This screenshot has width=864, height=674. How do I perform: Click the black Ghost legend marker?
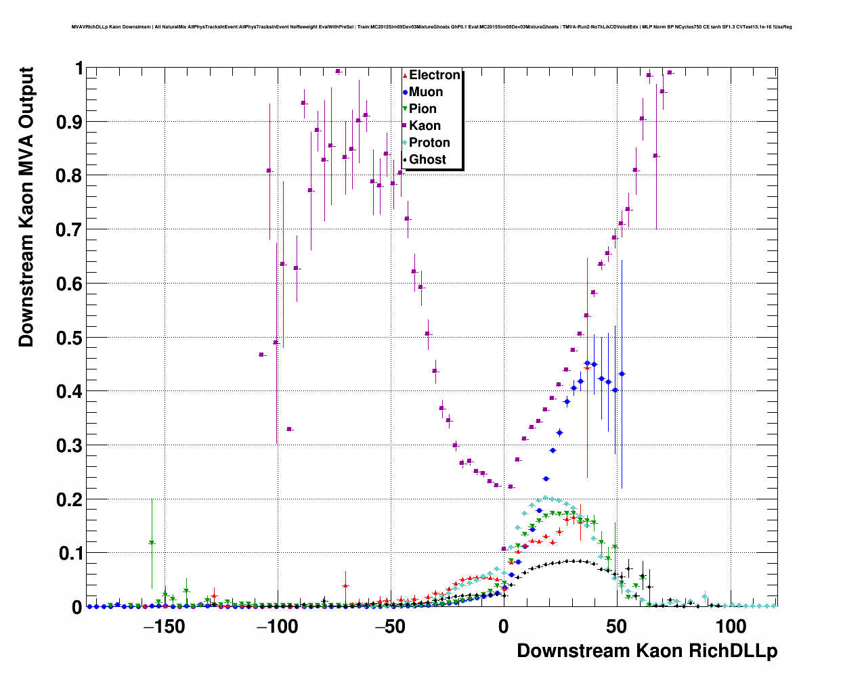[x=405, y=160]
